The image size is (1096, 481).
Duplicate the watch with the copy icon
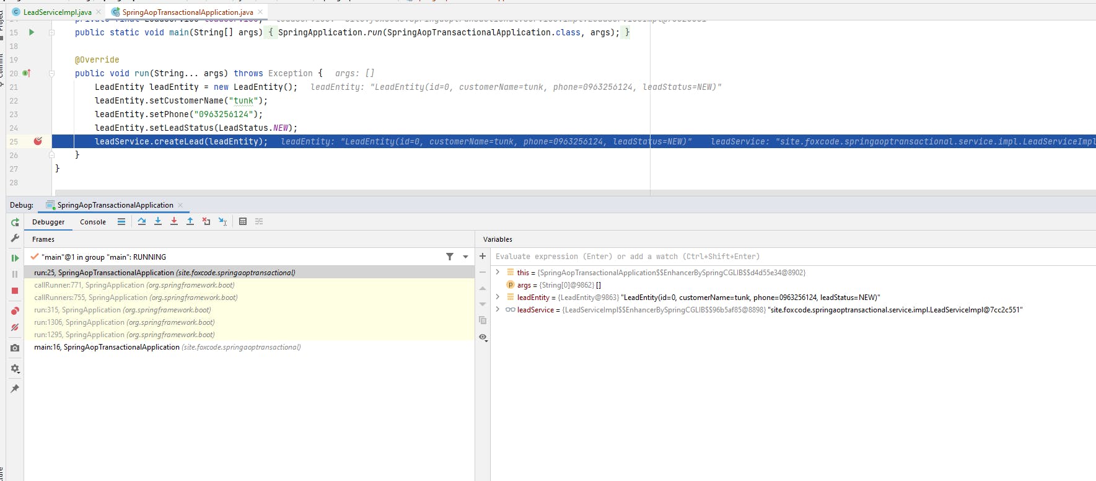point(483,320)
